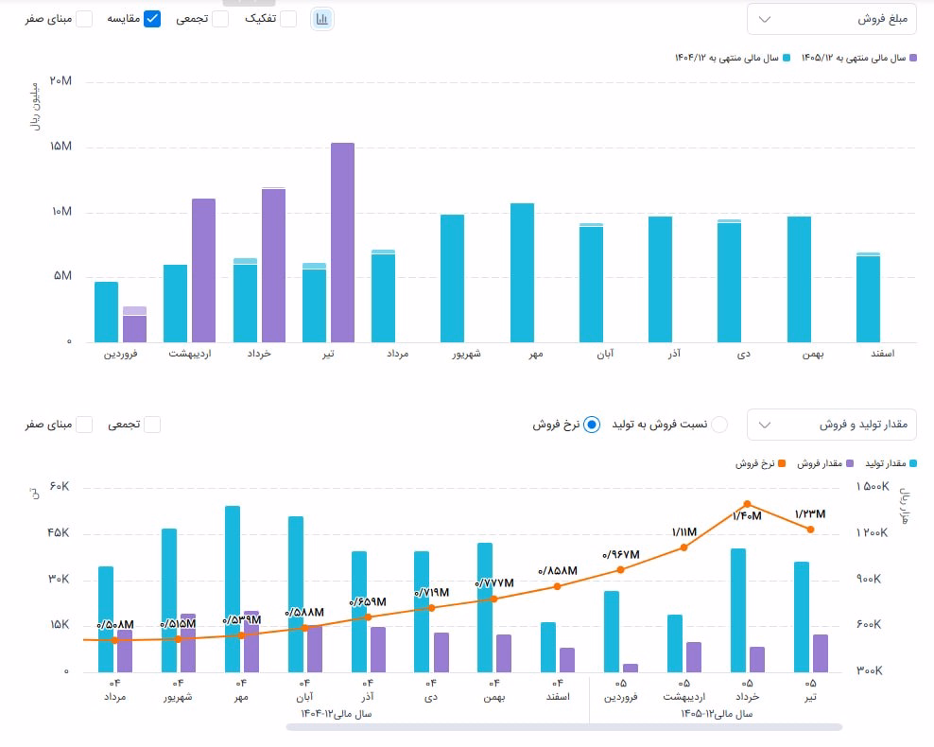Click the ۱/۲۳M data point on rate line
The width and height of the screenshot is (934, 747).
point(811,529)
